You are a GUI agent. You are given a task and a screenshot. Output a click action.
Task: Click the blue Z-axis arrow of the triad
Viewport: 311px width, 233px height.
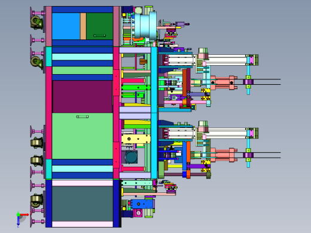(x=18, y=221)
